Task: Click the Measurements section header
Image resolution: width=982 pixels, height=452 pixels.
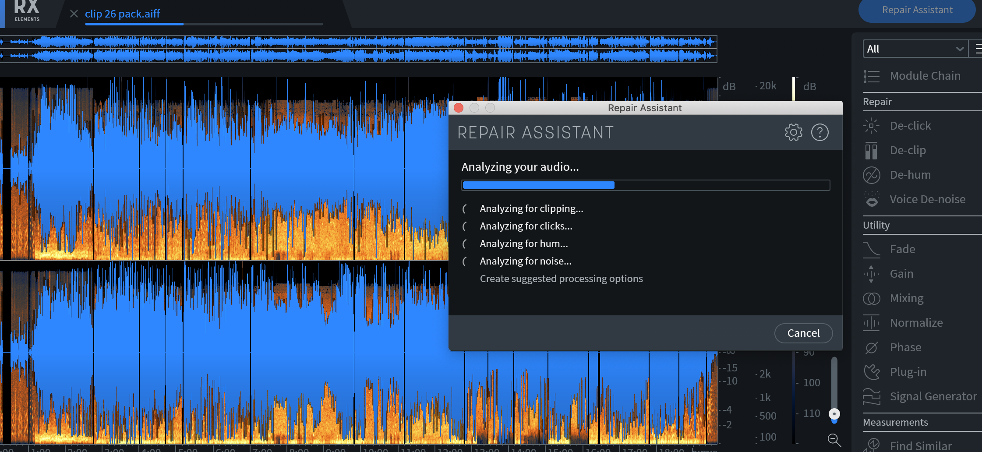Action: pyautogui.click(x=895, y=422)
